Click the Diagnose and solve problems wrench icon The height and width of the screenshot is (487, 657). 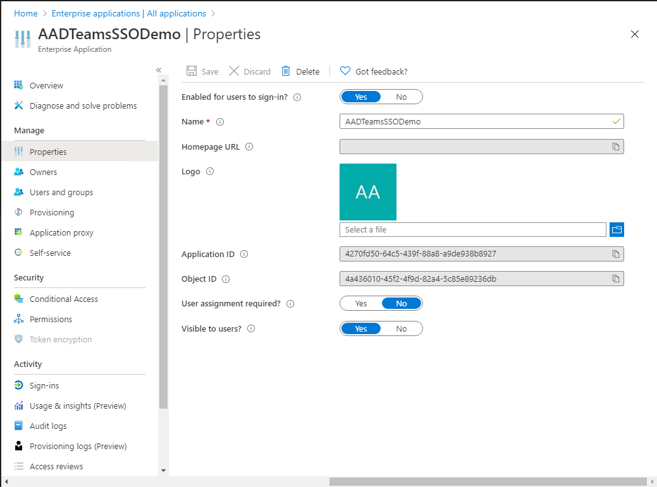[x=18, y=105]
